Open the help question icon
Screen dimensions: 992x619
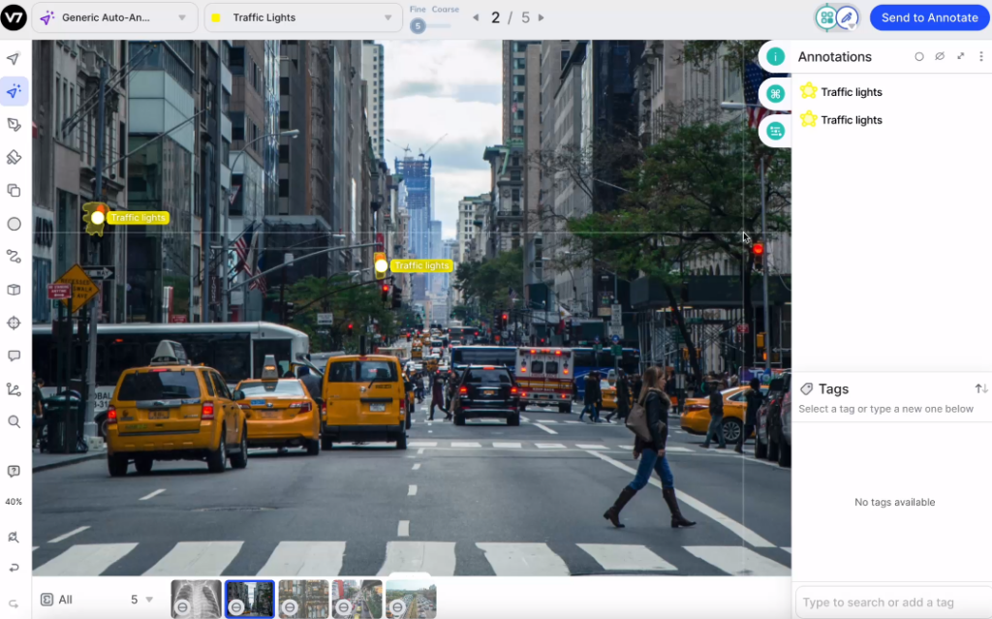[x=14, y=471]
